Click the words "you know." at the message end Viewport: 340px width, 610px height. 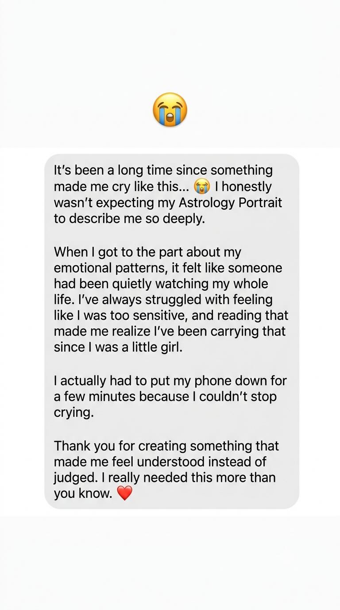coord(83,494)
